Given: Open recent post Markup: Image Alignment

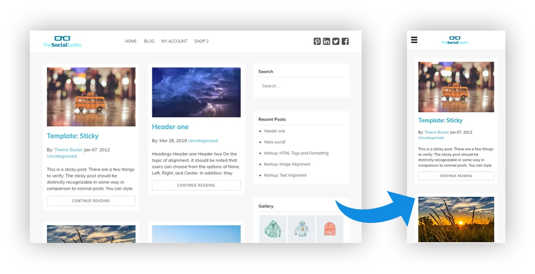Looking at the screenshot, I should (287, 164).
